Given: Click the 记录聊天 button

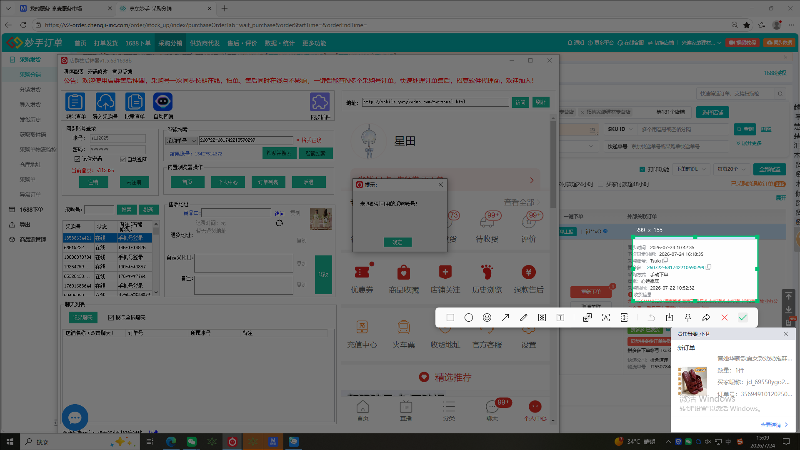Looking at the screenshot, I should point(83,317).
